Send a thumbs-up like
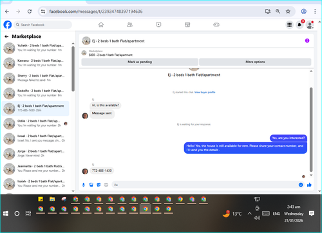 [x=309, y=185]
